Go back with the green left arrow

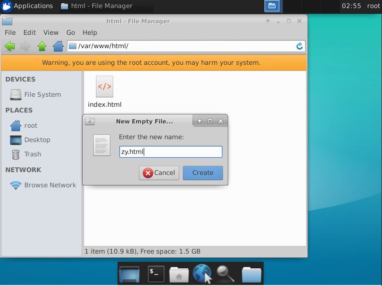(x=10, y=46)
